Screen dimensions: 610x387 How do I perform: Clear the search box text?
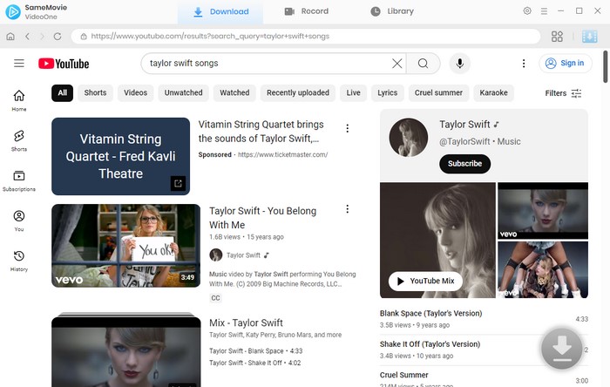pyautogui.click(x=396, y=63)
